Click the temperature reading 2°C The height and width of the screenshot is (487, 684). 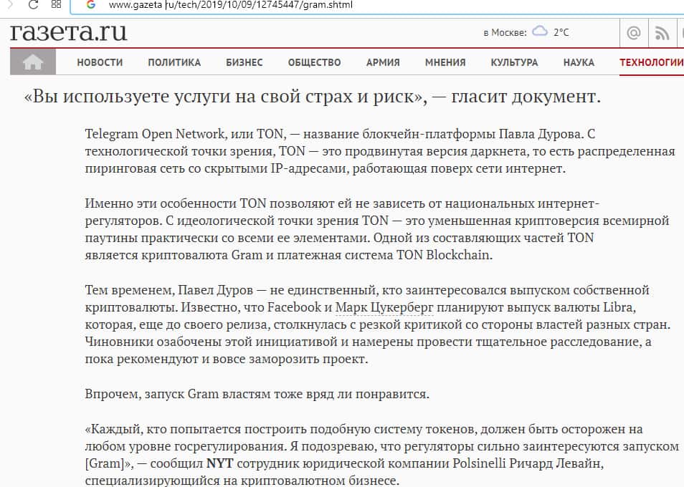click(x=561, y=32)
